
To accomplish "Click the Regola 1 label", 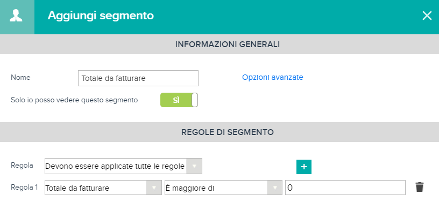I will coord(24,187).
